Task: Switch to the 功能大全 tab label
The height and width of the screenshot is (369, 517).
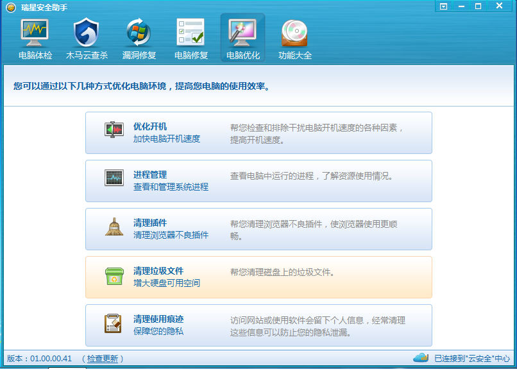Action: pos(295,55)
